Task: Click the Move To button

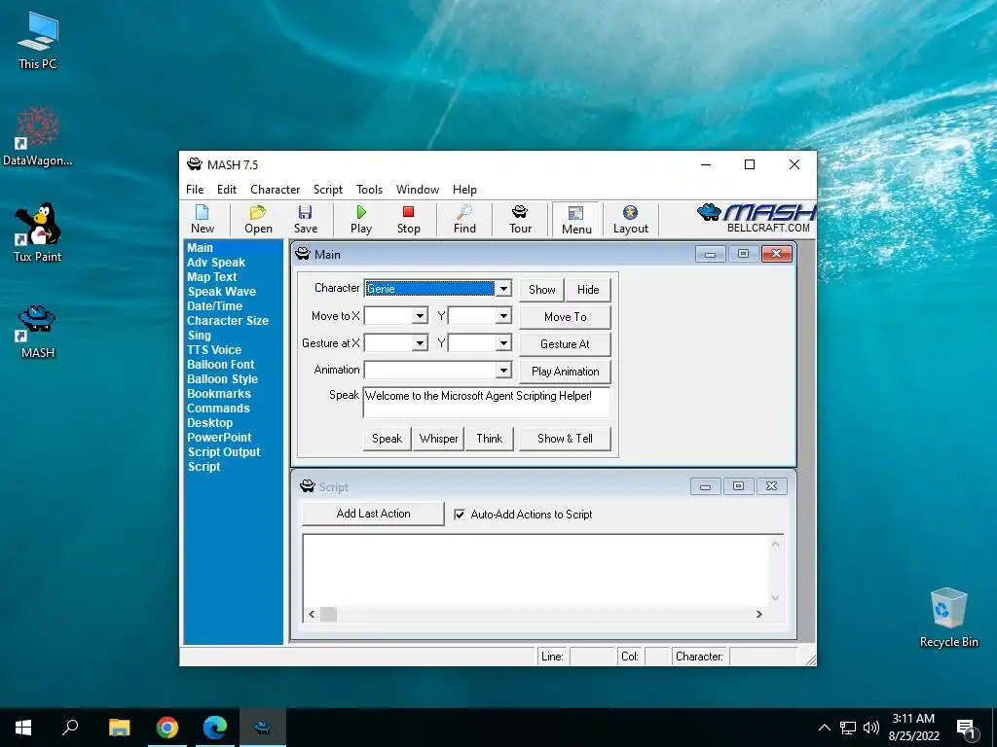Action: coord(566,317)
